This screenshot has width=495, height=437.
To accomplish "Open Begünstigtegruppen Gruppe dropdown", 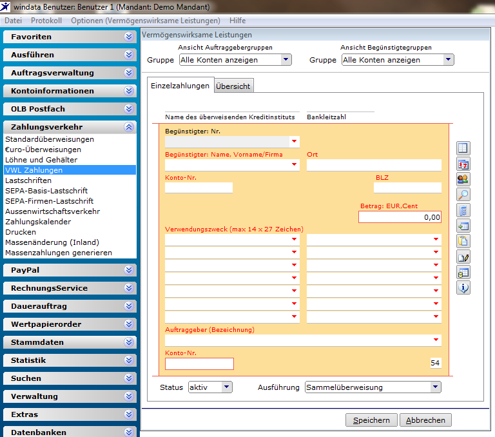I will 448,59.
